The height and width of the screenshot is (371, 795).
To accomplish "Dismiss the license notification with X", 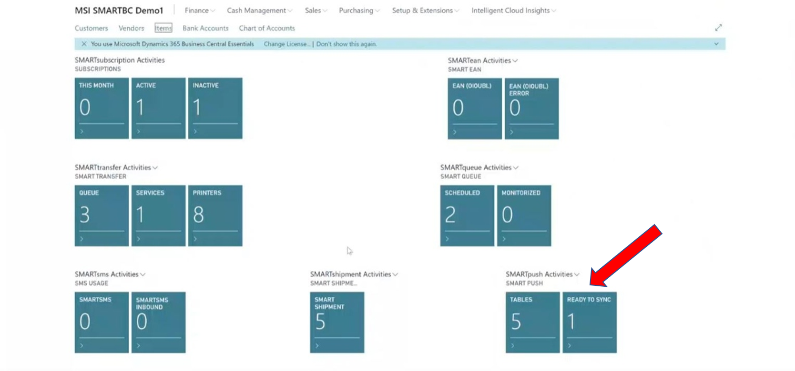I will point(84,44).
